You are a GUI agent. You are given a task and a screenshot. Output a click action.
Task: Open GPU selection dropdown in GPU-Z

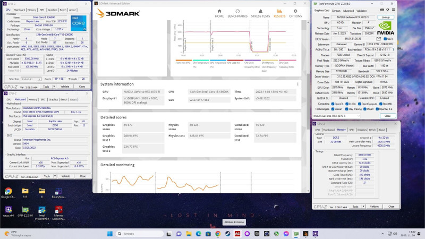click(336, 116)
